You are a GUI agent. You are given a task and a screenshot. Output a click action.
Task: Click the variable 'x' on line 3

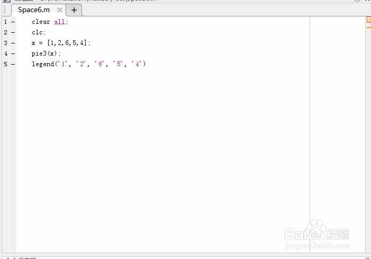(33, 43)
